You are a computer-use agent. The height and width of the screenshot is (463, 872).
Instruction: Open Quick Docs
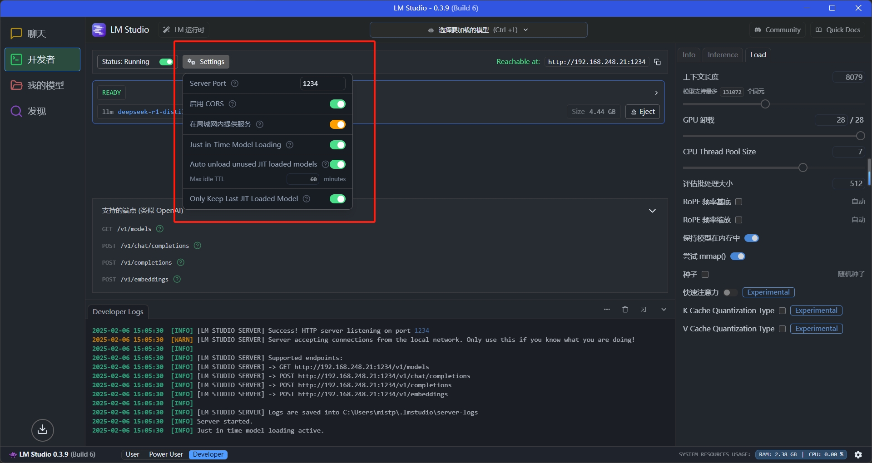[x=838, y=30]
